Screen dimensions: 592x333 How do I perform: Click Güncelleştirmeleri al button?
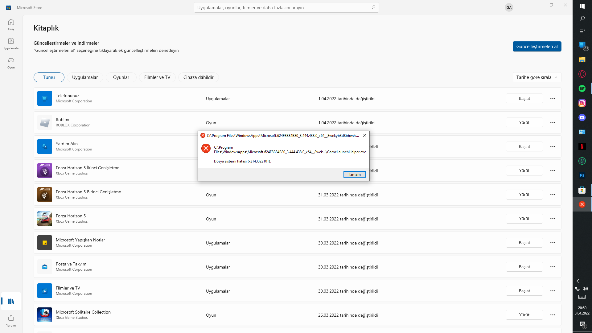(x=537, y=47)
